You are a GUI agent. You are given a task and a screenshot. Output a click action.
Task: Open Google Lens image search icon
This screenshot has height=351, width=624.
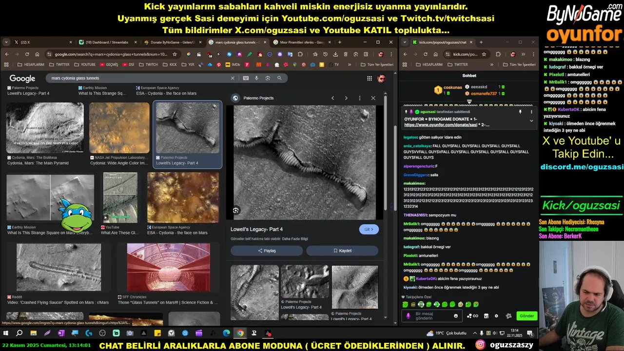click(x=268, y=78)
